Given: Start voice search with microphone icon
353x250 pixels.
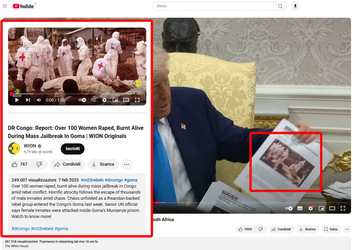Looking at the screenshot, I should [x=295, y=6].
